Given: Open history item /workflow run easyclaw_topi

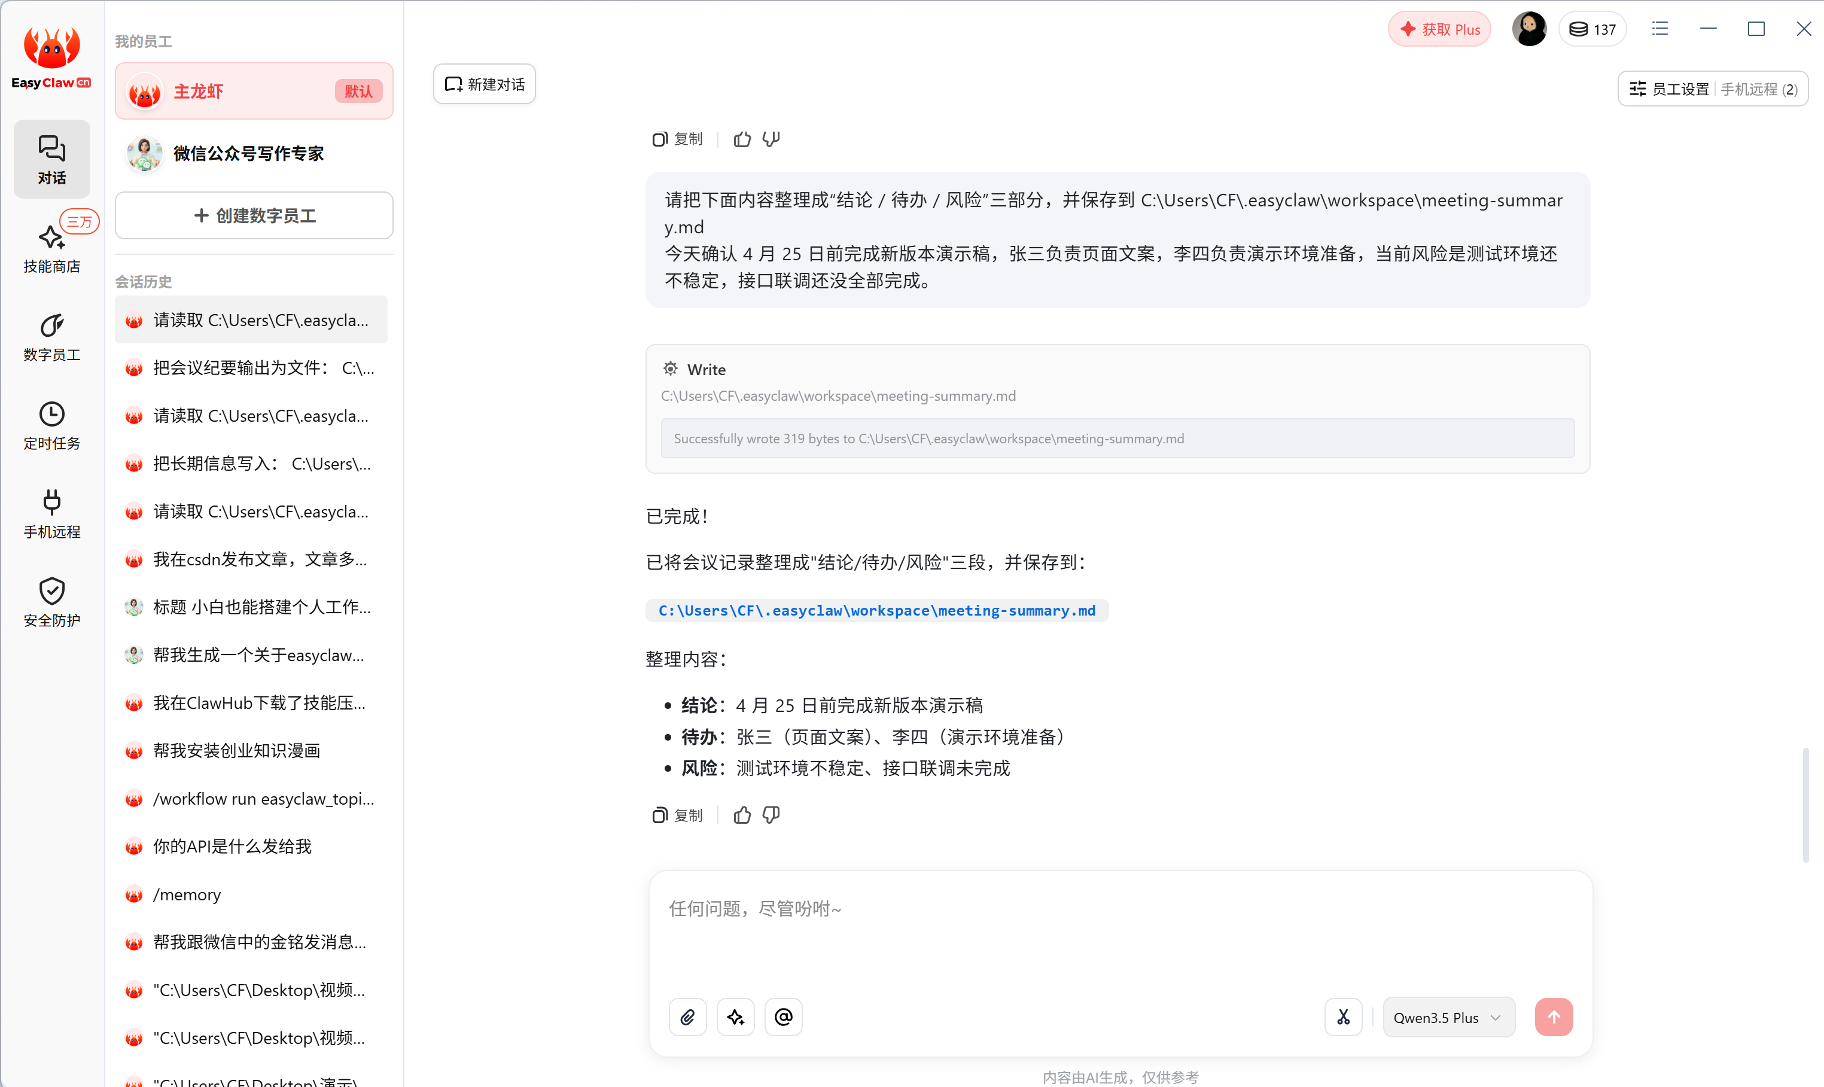Looking at the screenshot, I should (x=251, y=799).
